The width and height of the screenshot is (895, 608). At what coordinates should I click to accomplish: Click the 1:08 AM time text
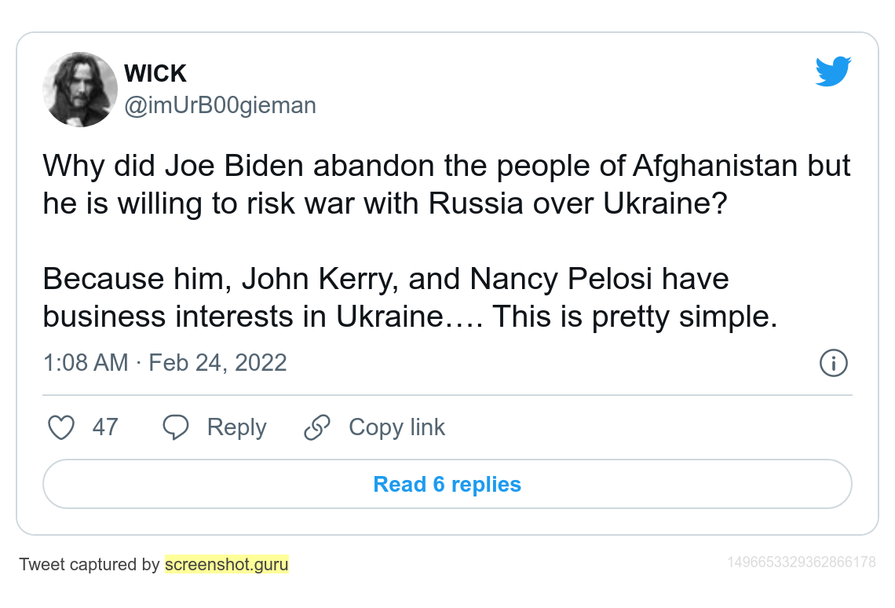tap(86, 363)
